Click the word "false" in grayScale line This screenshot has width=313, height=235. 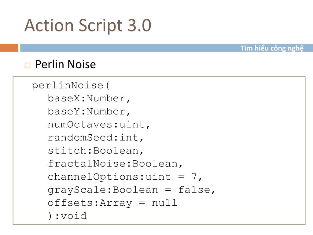[x=194, y=190]
